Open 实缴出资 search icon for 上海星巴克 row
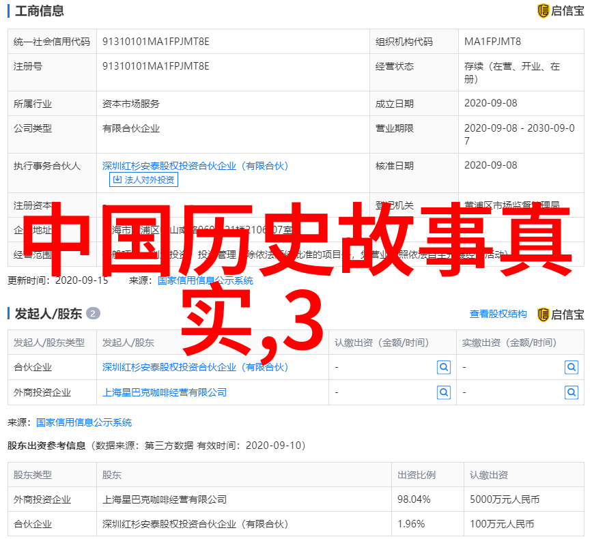 pyautogui.click(x=572, y=392)
